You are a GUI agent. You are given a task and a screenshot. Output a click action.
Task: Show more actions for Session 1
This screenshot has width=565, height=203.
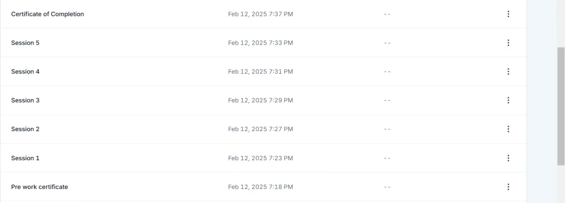pos(508,158)
